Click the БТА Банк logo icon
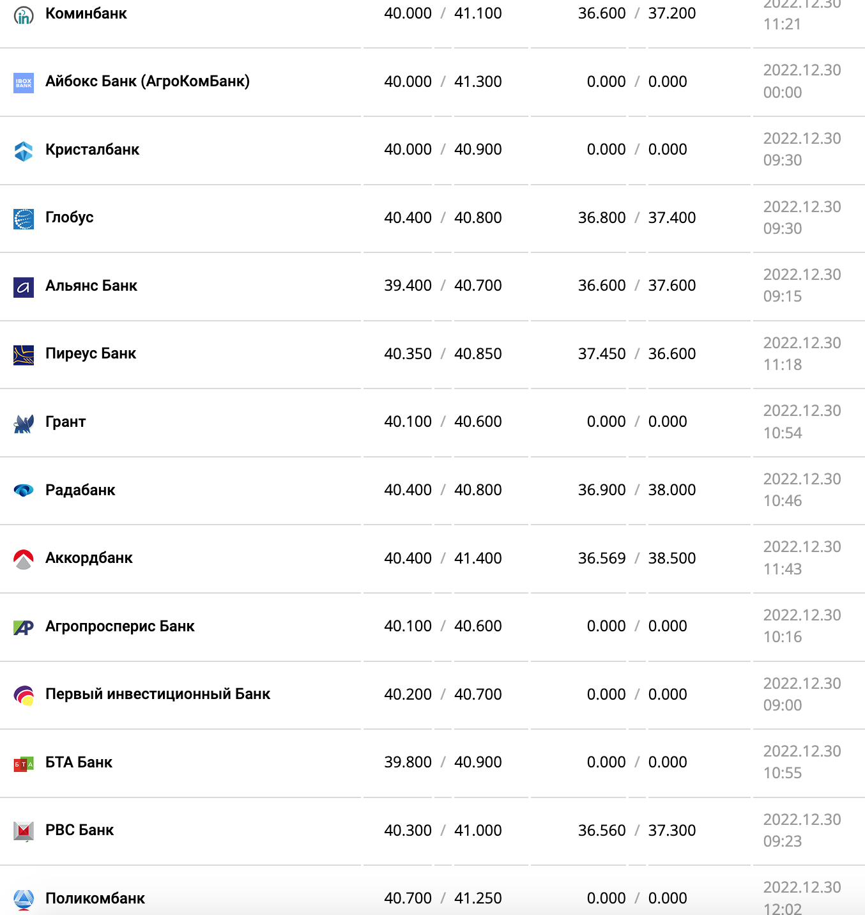 pos(24,764)
